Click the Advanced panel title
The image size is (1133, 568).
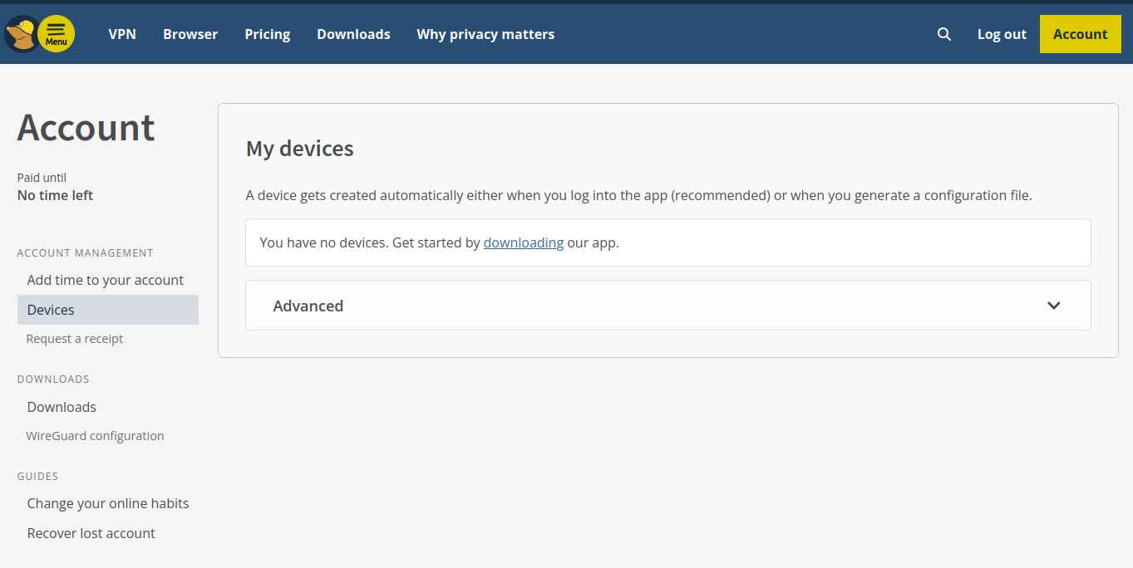pos(308,306)
